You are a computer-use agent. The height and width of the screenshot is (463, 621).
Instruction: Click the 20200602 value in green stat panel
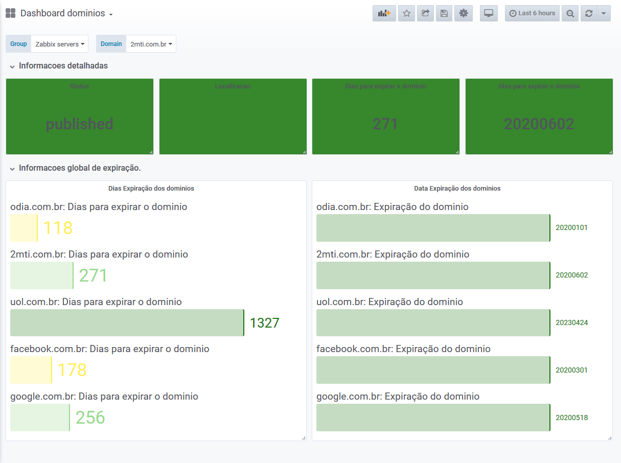coord(539,124)
